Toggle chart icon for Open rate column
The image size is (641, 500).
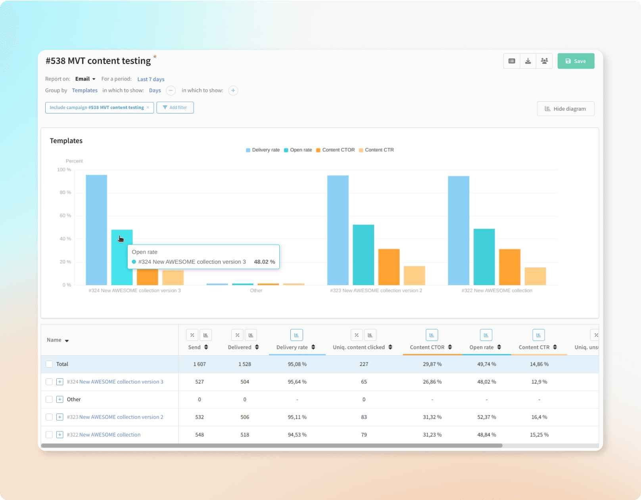click(x=486, y=335)
